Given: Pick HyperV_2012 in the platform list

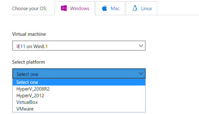Looking at the screenshot, I should [x=79, y=96].
